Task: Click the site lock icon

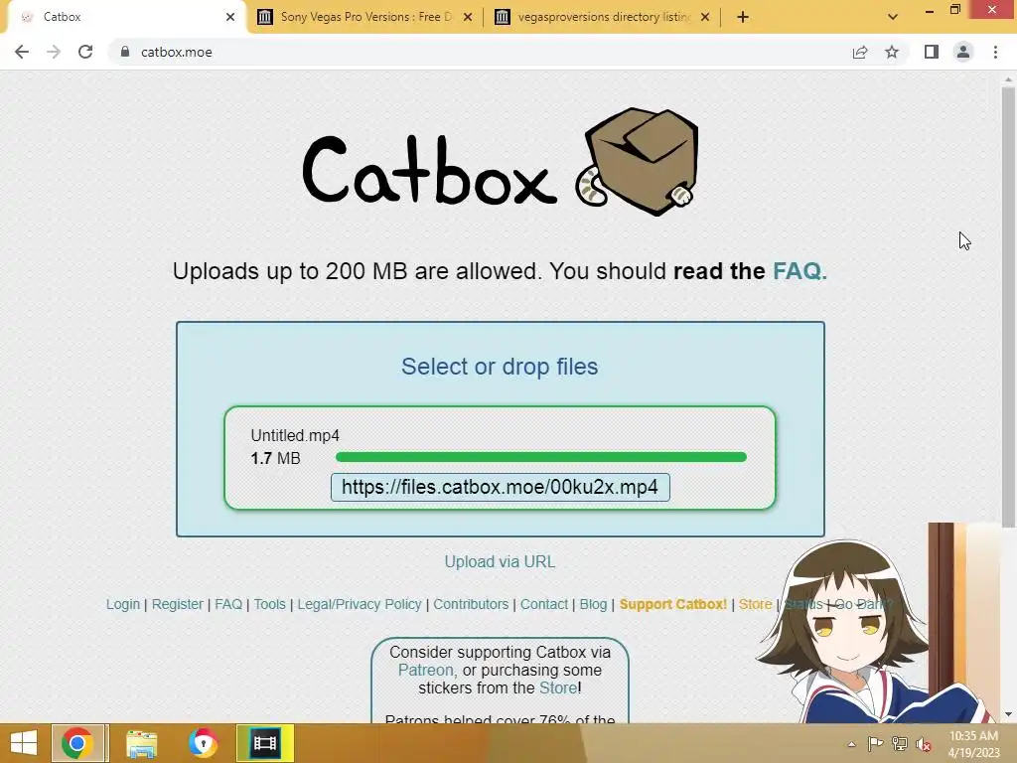Action: (125, 52)
